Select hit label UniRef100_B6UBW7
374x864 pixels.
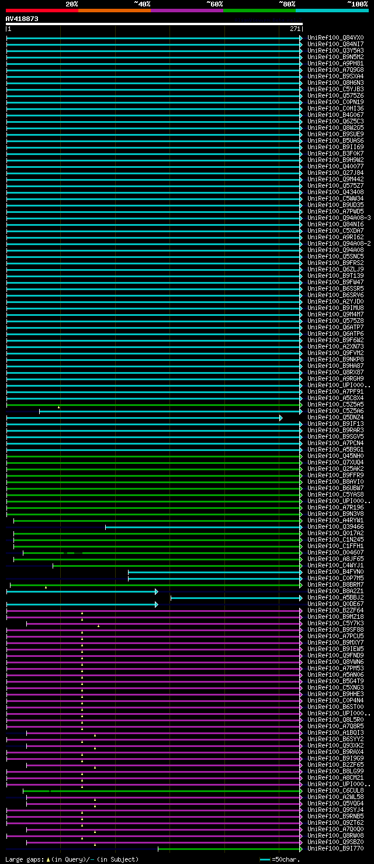(x=335, y=488)
